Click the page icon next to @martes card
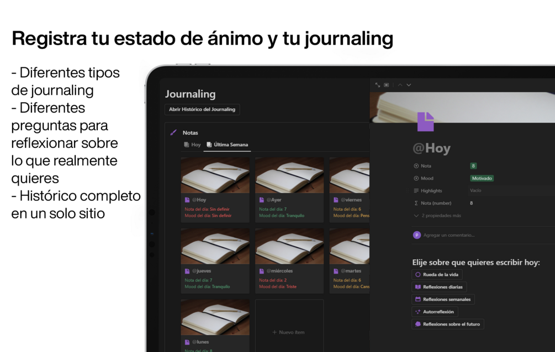Image resolution: width=555 pixels, height=352 pixels. (x=336, y=271)
